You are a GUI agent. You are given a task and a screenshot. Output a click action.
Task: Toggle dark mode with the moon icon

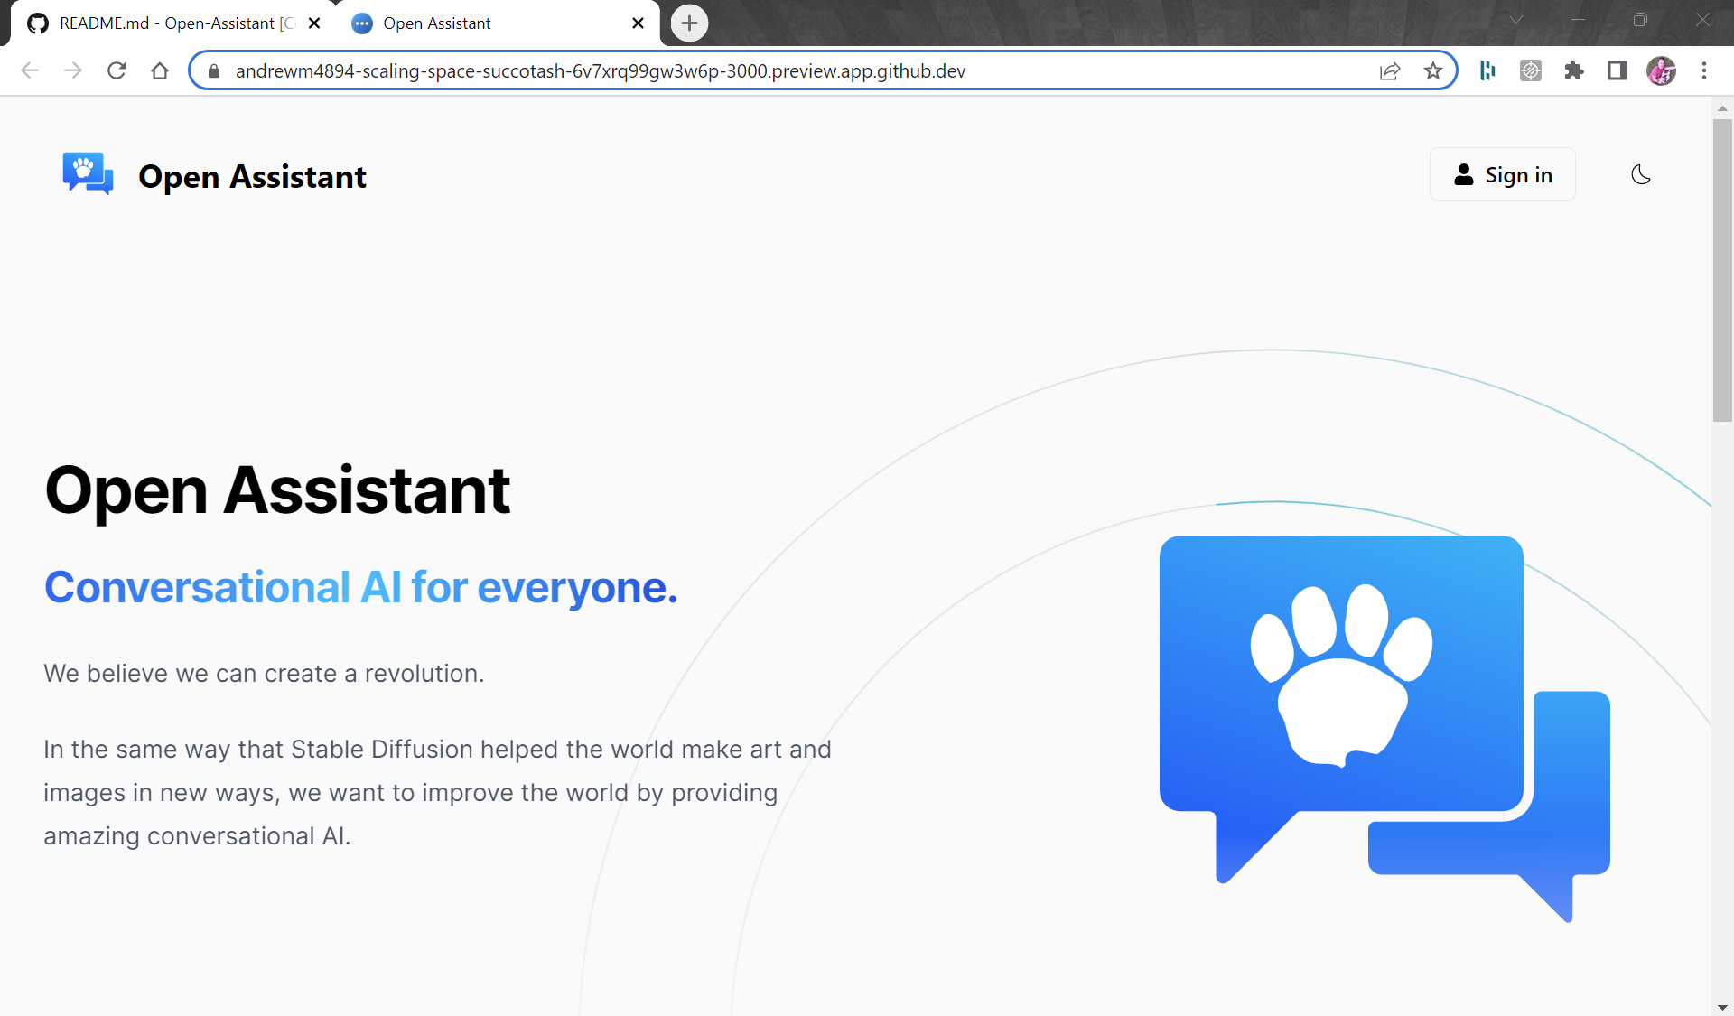tap(1641, 175)
